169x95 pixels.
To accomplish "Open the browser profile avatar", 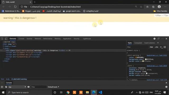I will click(159, 7).
